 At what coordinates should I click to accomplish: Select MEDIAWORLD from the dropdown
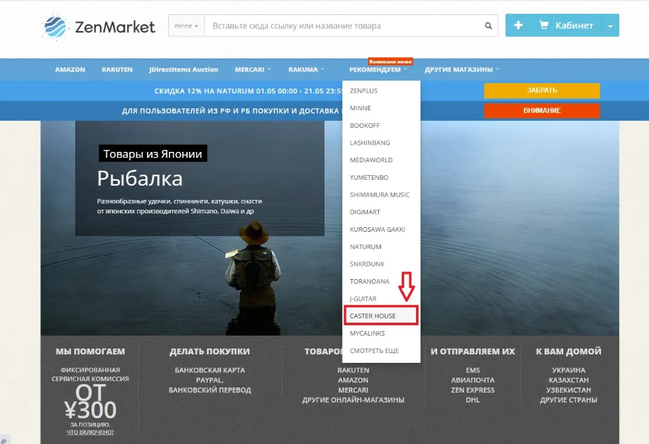click(x=381, y=160)
